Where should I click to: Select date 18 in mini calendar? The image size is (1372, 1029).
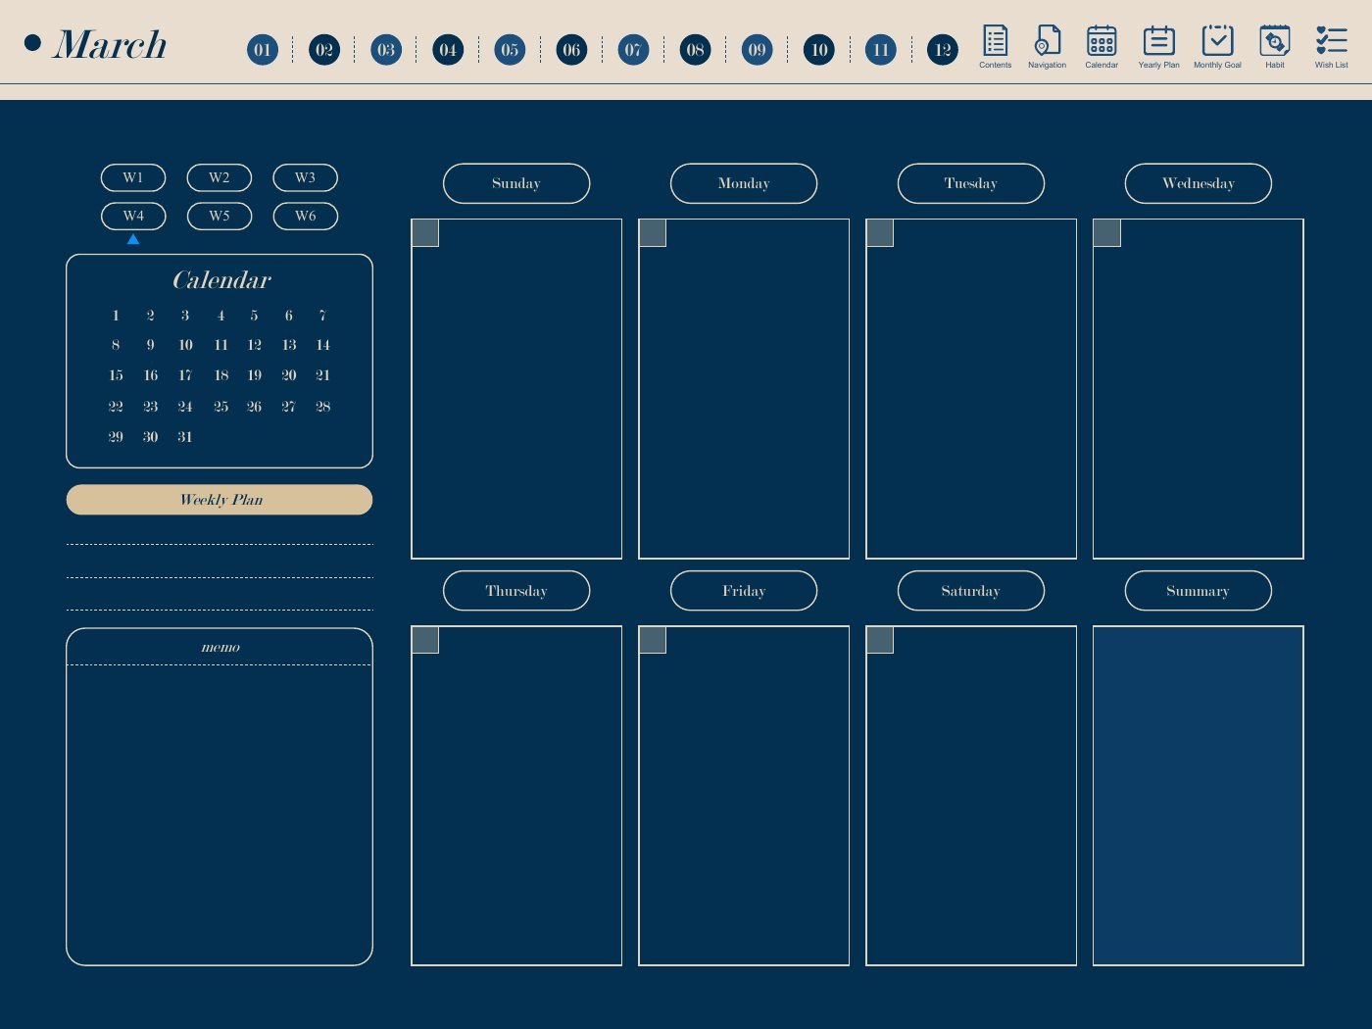tap(221, 375)
